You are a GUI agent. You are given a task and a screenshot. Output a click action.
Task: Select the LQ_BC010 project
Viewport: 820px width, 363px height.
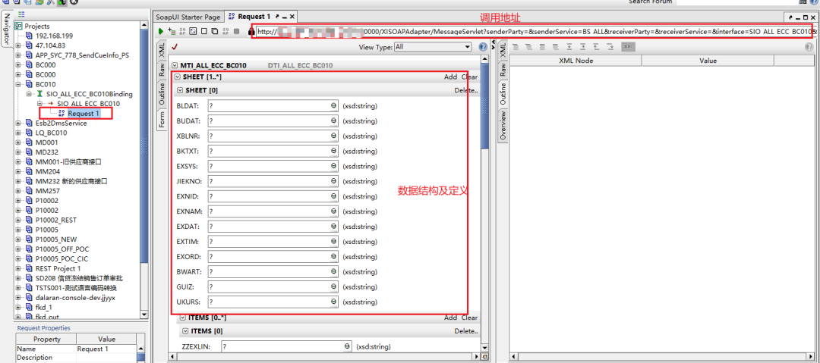pos(51,133)
